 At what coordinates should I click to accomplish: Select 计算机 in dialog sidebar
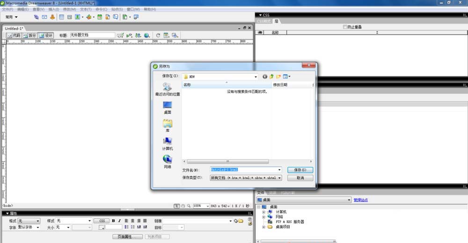click(168, 144)
